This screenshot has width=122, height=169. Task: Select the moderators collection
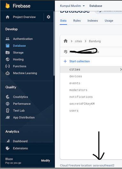point(78,90)
